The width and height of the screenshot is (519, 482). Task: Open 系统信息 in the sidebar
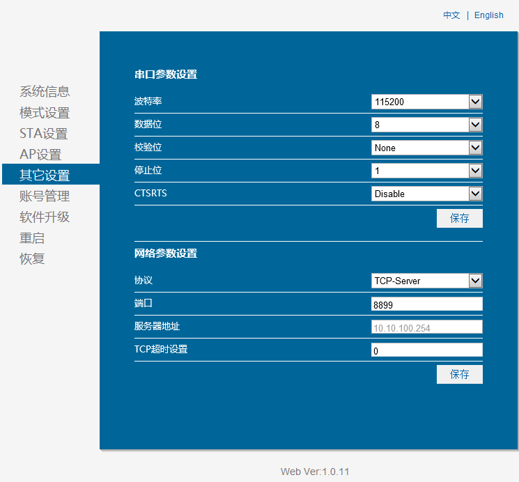pos(45,92)
